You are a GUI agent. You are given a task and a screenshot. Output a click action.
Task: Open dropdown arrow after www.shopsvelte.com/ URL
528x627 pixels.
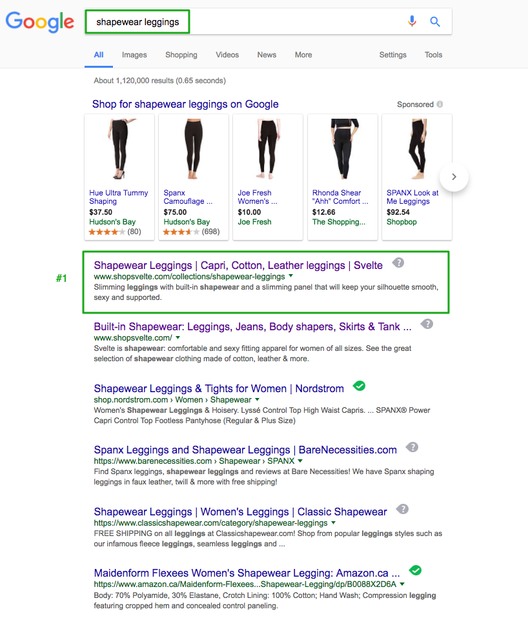[178, 337]
